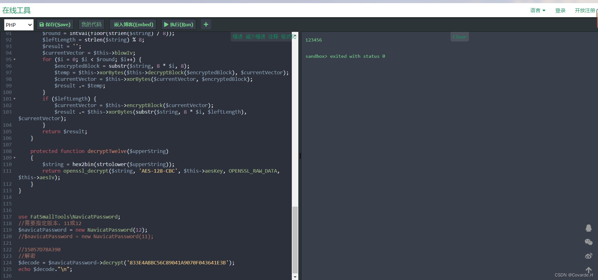The width and height of the screenshot is (598, 280).
Task: Click the 'decryptTwelve' function name
Action: point(107,151)
